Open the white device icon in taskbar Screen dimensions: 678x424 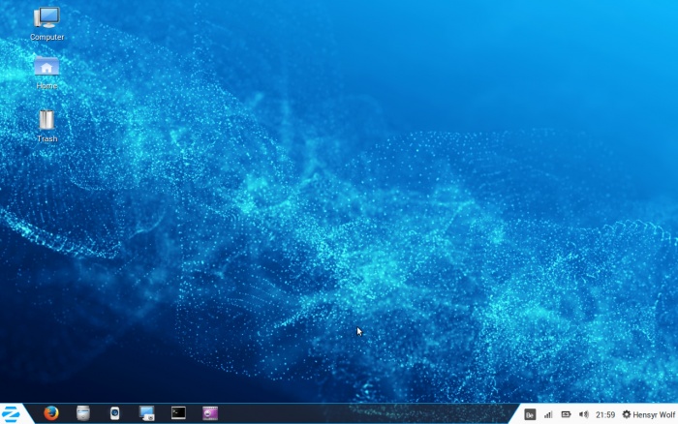tap(114, 413)
